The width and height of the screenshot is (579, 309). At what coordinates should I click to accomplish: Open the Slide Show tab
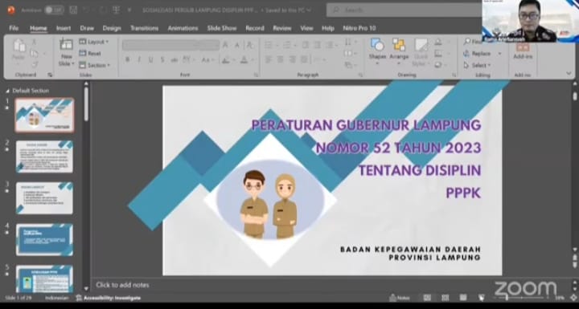(222, 28)
